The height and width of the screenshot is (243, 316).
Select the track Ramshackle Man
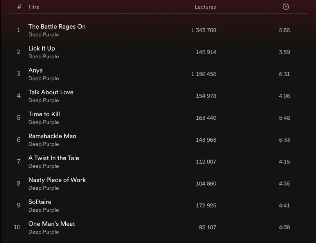click(52, 136)
